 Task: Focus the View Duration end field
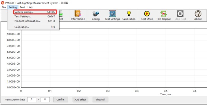pyautogui.click(x=45, y=99)
